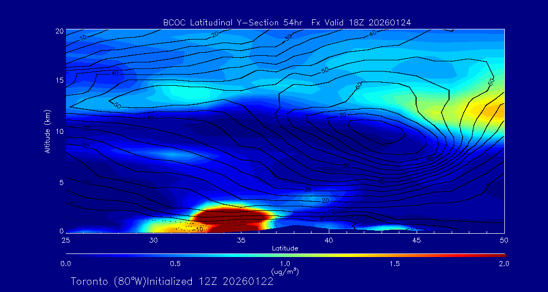Image resolution: width=548 pixels, height=292 pixels.
Task: Pick the 0.0 label on the color scale
Action: coord(65,264)
